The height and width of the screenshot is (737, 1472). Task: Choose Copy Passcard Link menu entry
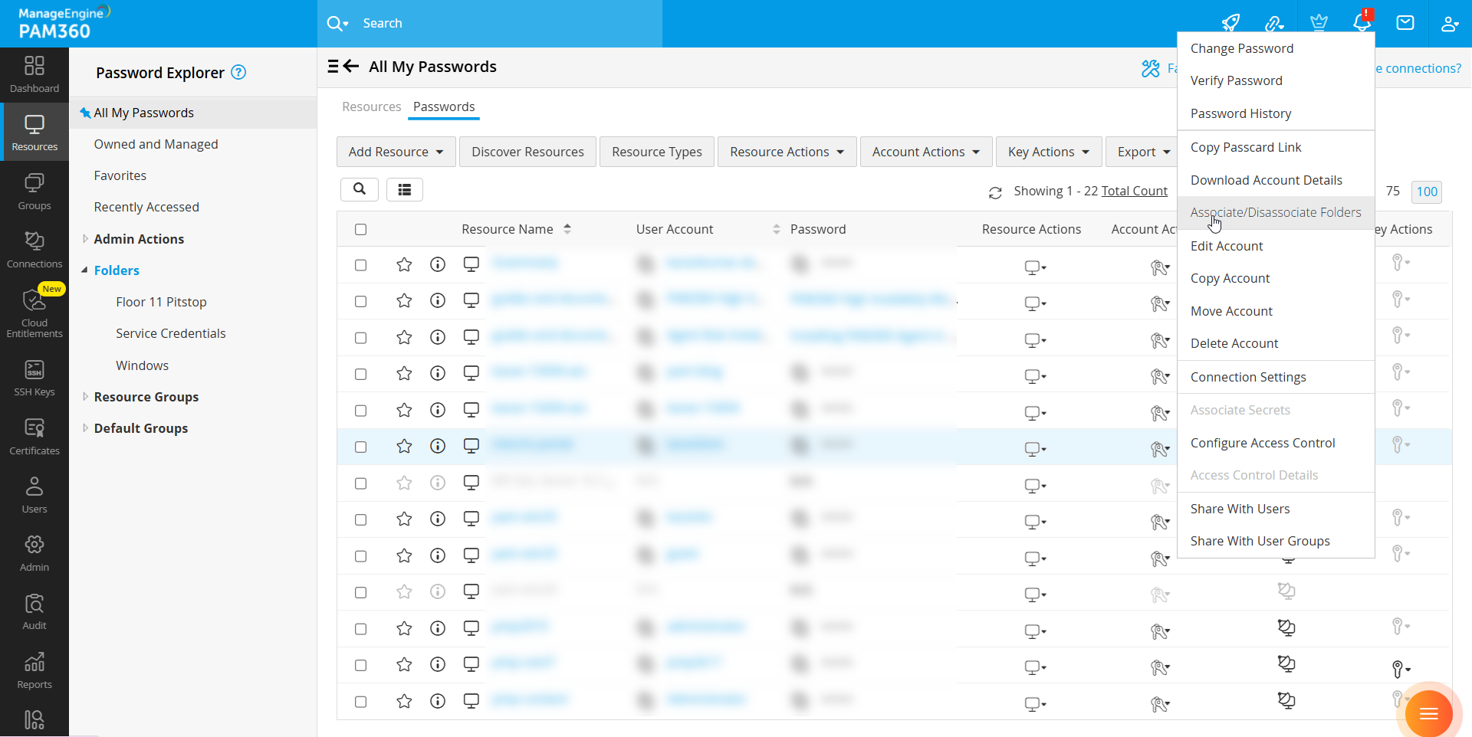[x=1276, y=147]
